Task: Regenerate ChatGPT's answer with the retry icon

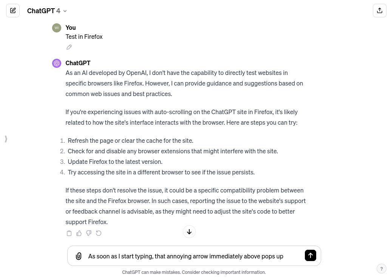Action: tap(99, 233)
